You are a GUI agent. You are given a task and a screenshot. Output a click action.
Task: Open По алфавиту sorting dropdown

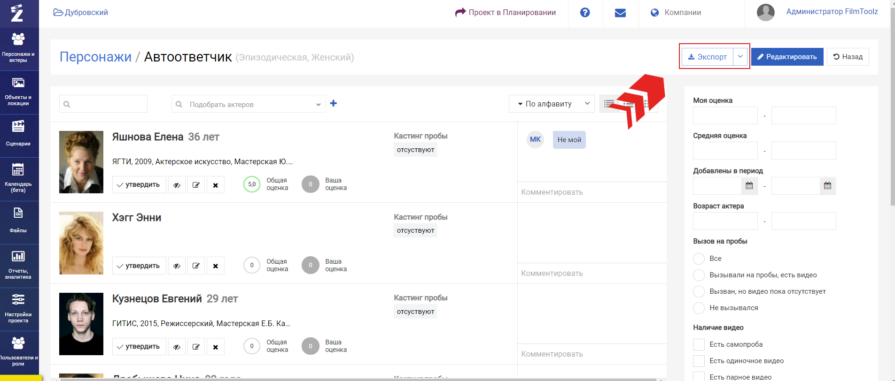pyautogui.click(x=552, y=104)
